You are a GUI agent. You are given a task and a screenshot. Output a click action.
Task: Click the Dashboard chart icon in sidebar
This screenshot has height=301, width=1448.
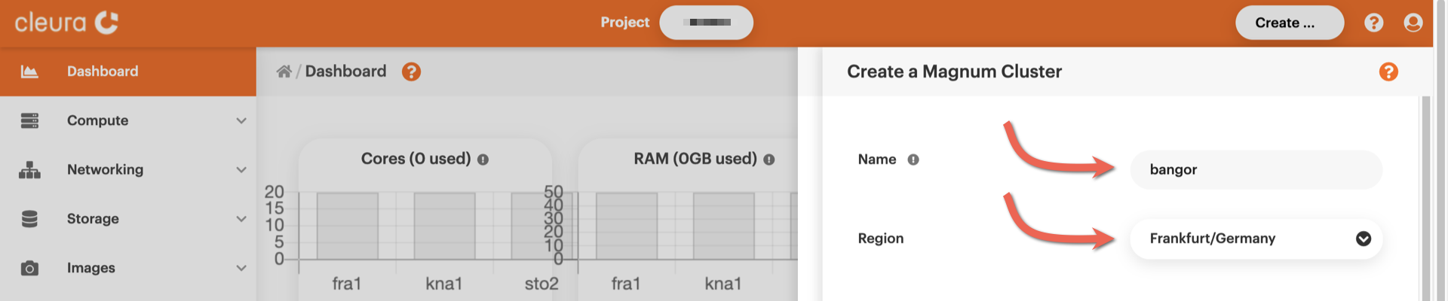pos(29,71)
